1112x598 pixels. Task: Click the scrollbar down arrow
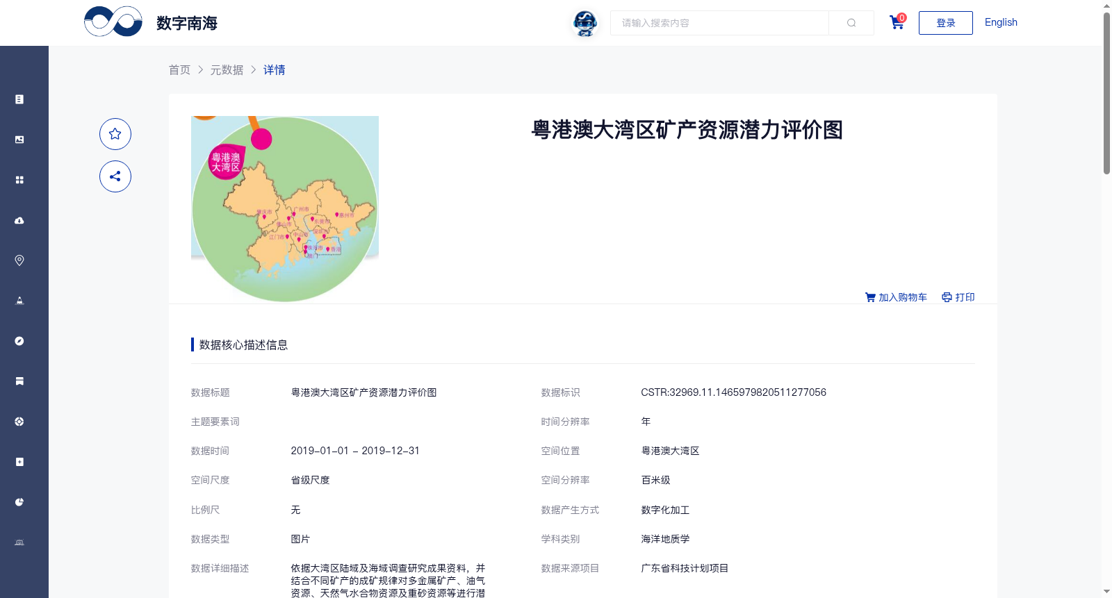coord(1106,592)
